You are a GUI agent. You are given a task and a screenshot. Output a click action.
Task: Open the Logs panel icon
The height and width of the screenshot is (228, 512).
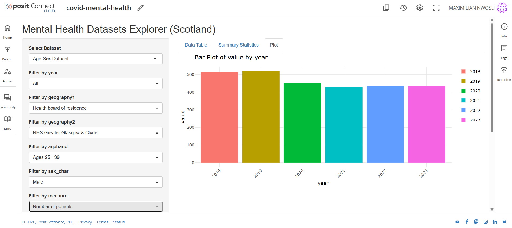pos(504,48)
